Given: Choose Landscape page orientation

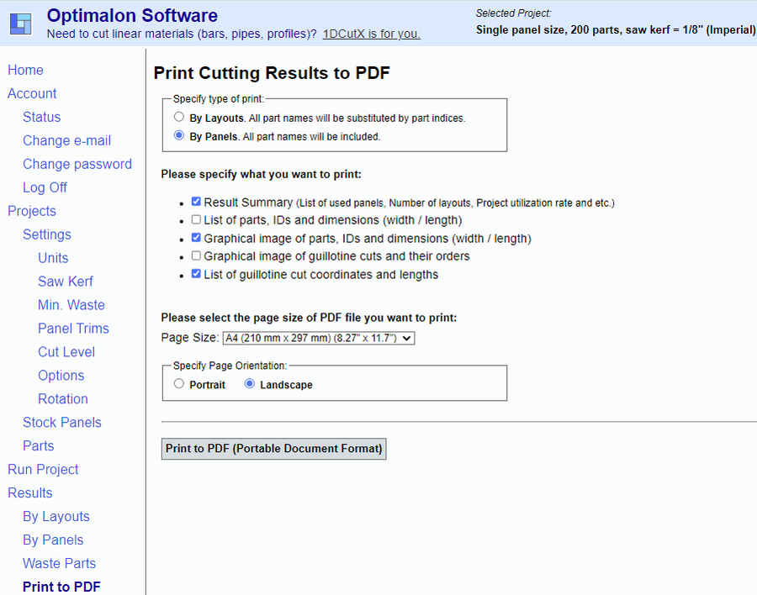Looking at the screenshot, I should click(x=249, y=384).
